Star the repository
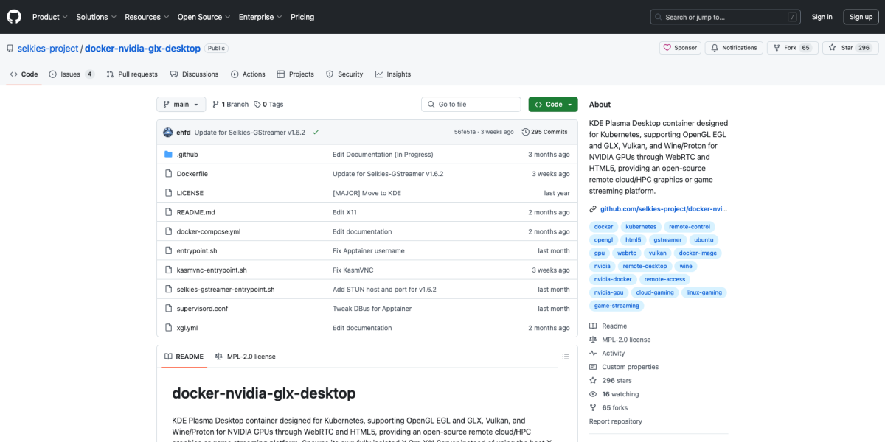The image size is (885, 442). click(x=850, y=46)
